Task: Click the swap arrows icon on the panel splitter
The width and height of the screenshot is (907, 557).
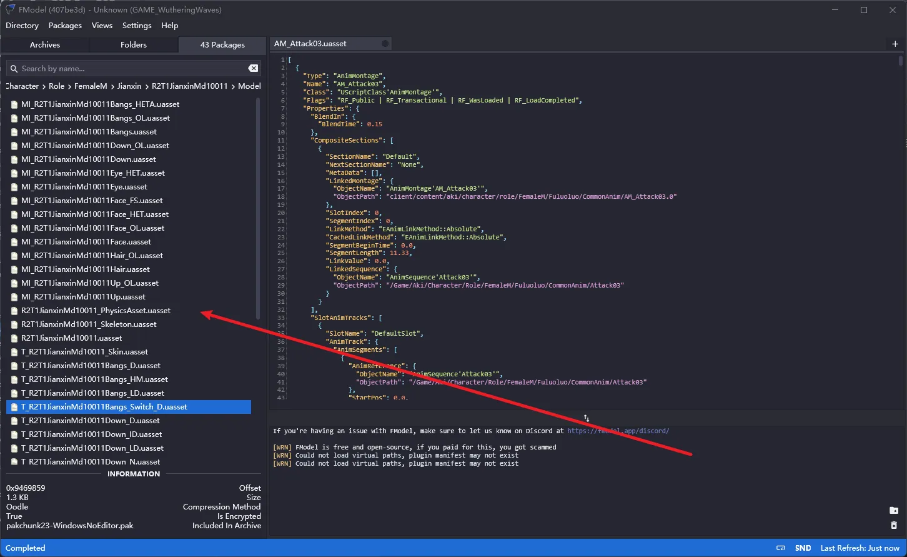Action: pyautogui.click(x=587, y=418)
